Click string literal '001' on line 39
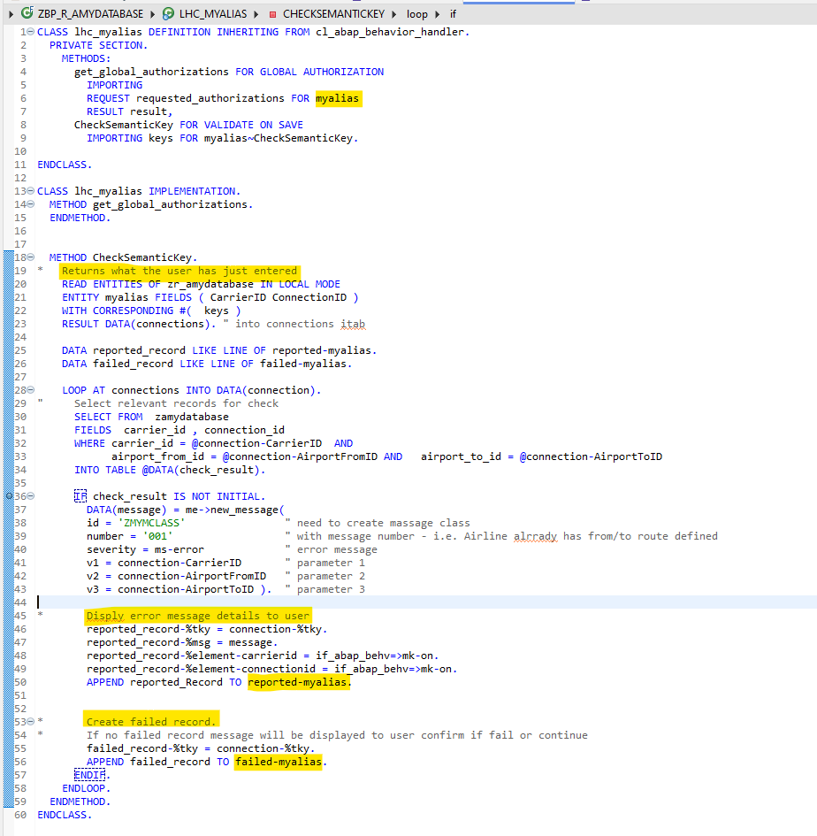The image size is (817, 836). tap(157, 536)
